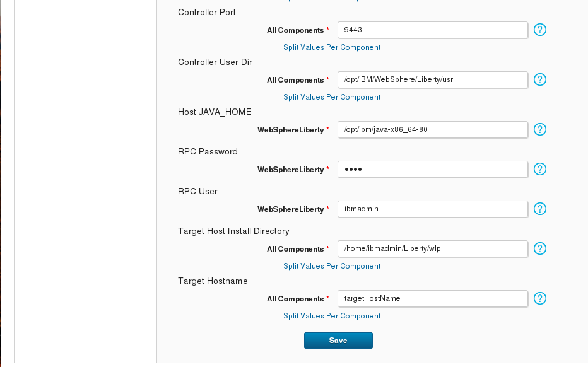View help for RPC User field
588x367 pixels.
tap(539, 209)
